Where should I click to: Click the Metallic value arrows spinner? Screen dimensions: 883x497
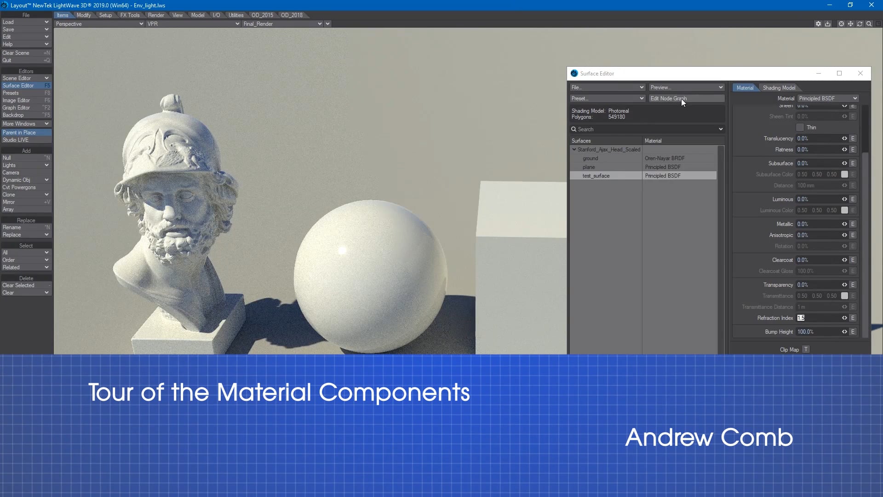tap(844, 224)
